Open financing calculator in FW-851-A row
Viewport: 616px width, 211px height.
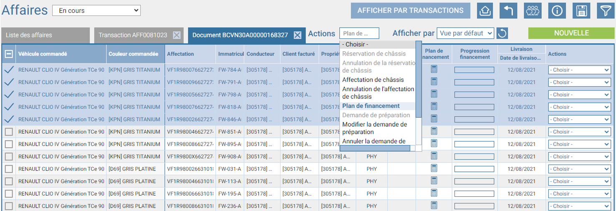(434, 131)
